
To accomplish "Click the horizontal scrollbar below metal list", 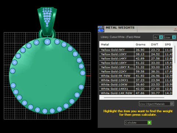I will click(134, 98).
